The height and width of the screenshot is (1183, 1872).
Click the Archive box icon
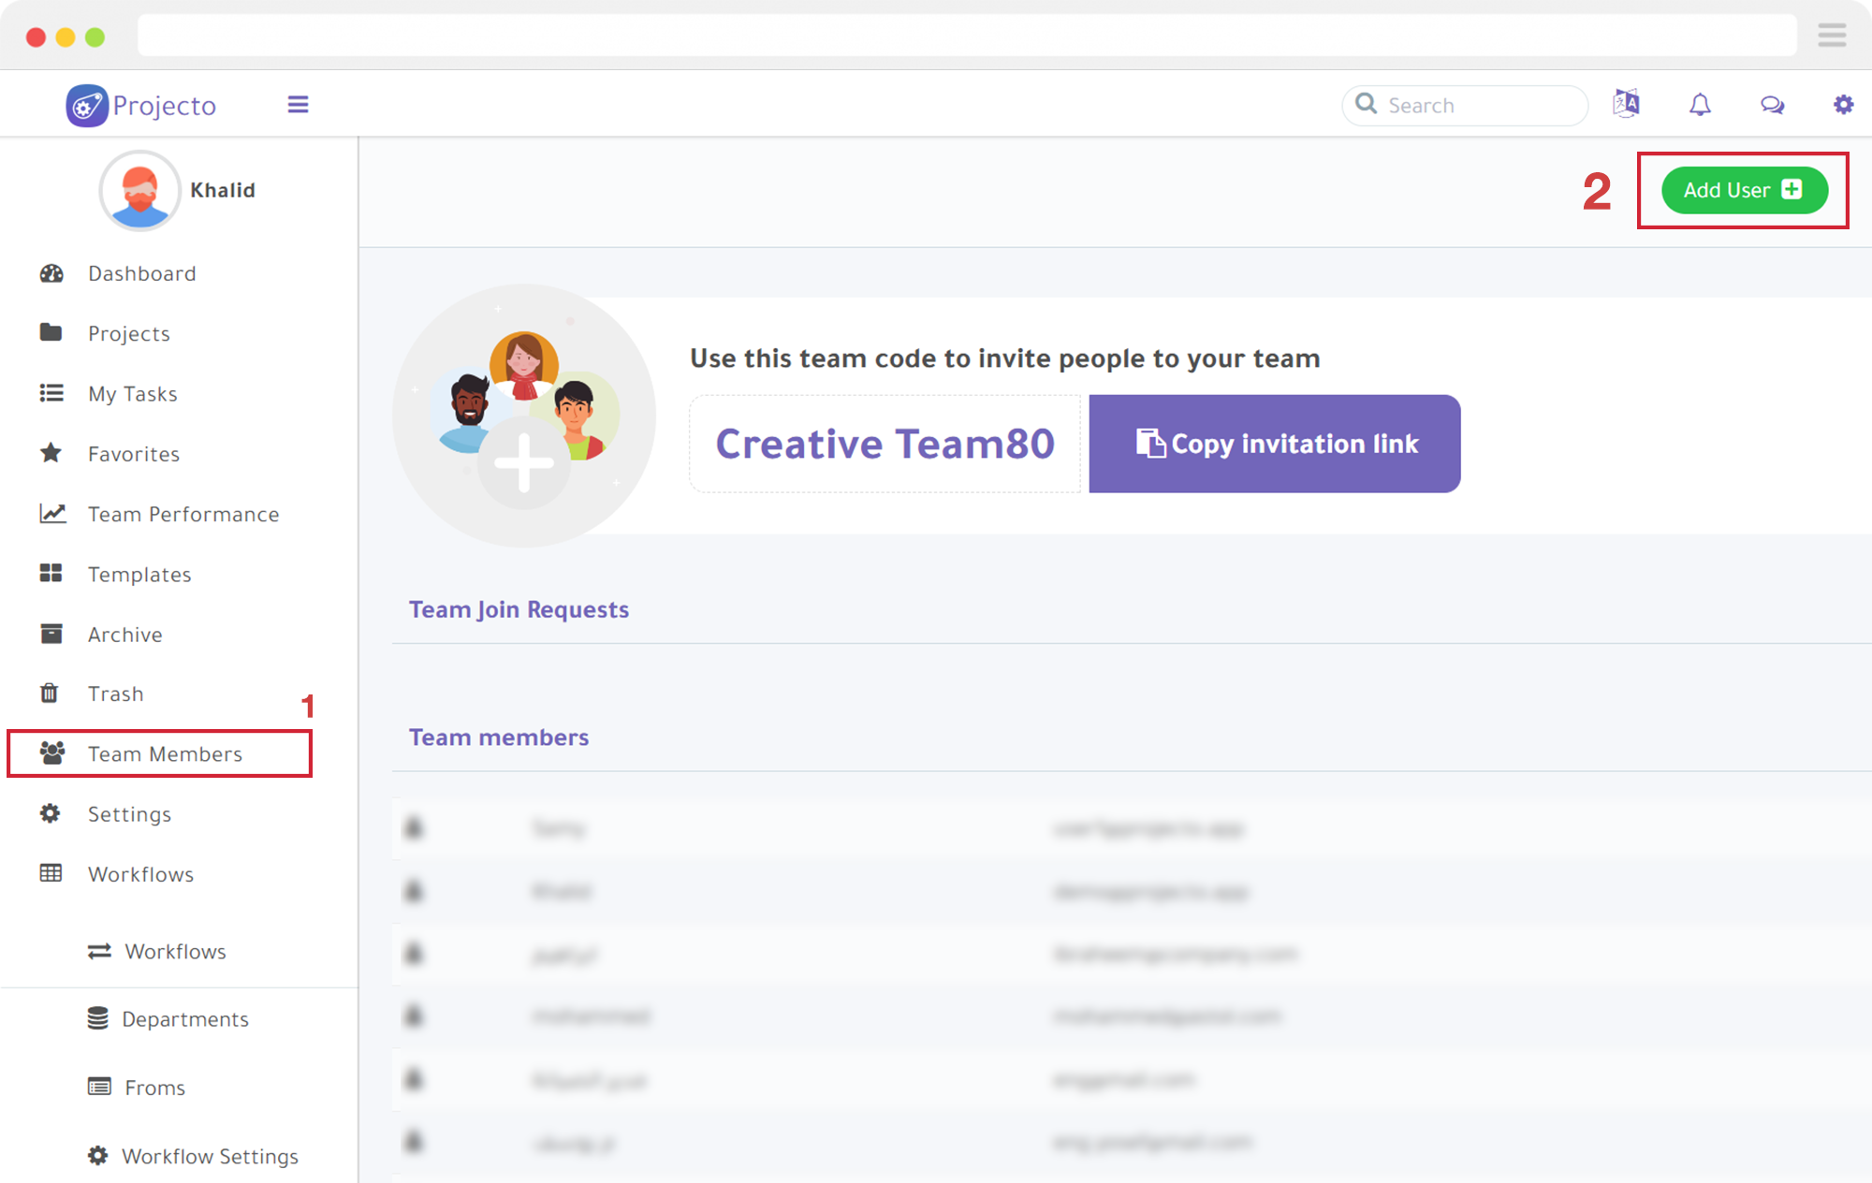[51, 634]
